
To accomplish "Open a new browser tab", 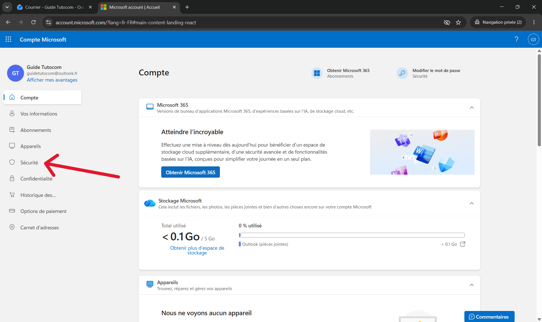I will (x=187, y=7).
